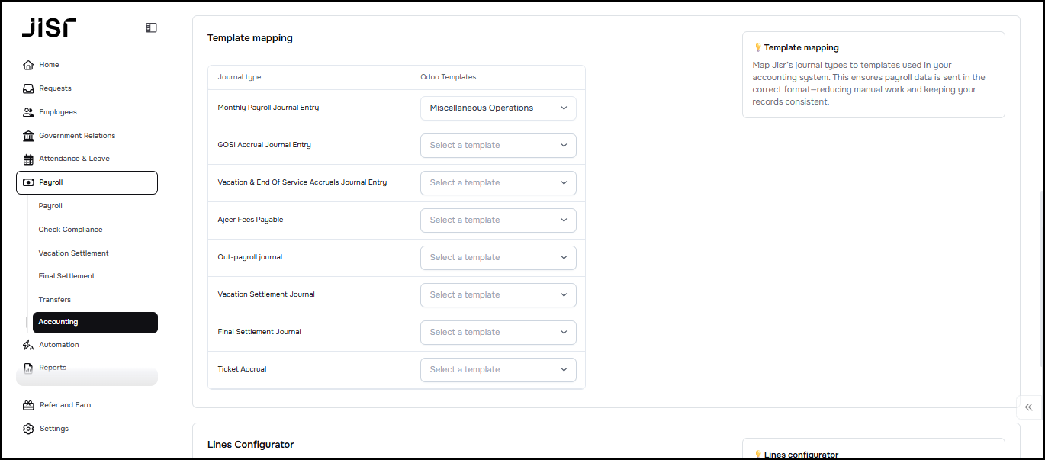Open the Vacation Settlement submenu item
The width and height of the screenshot is (1045, 460).
pos(73,253)
